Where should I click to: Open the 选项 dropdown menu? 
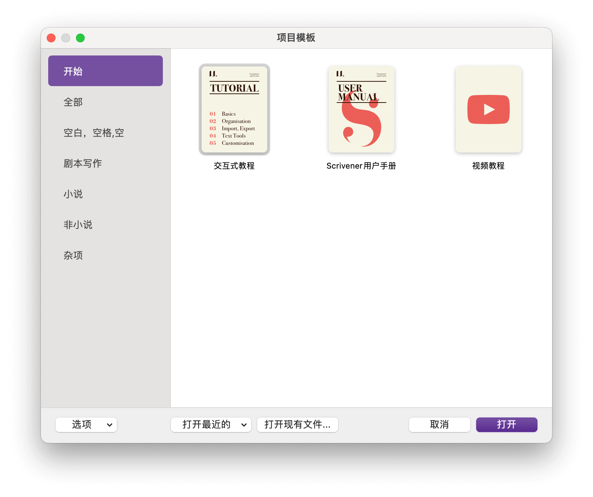(x=86, y=425)
